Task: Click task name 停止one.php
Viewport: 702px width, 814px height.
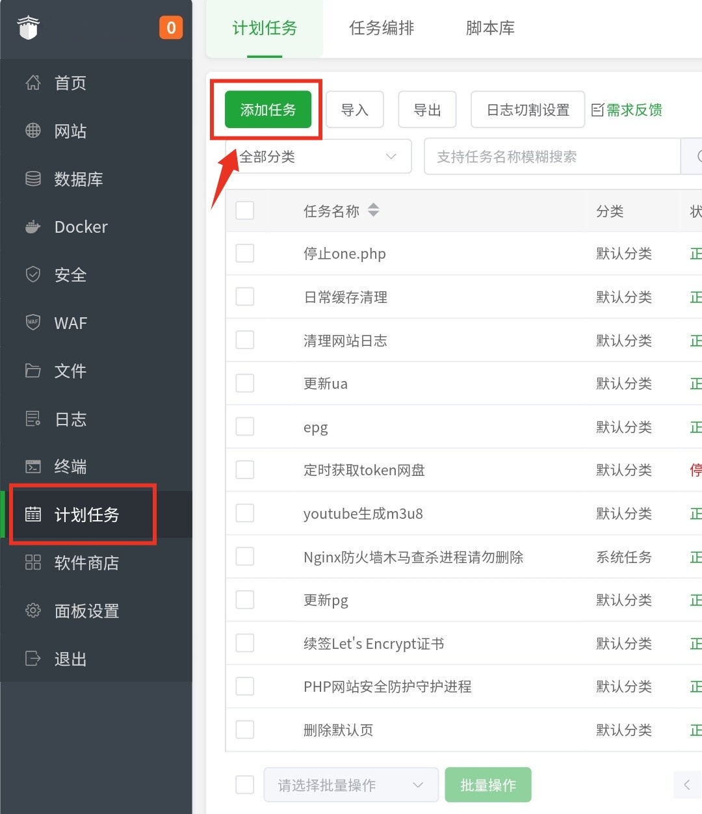Action: 344,254
